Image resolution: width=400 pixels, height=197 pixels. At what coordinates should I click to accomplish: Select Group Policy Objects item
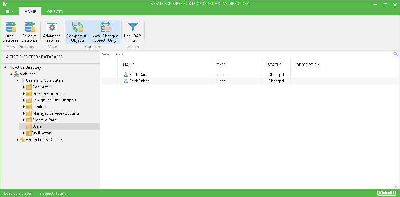point(44,140)
